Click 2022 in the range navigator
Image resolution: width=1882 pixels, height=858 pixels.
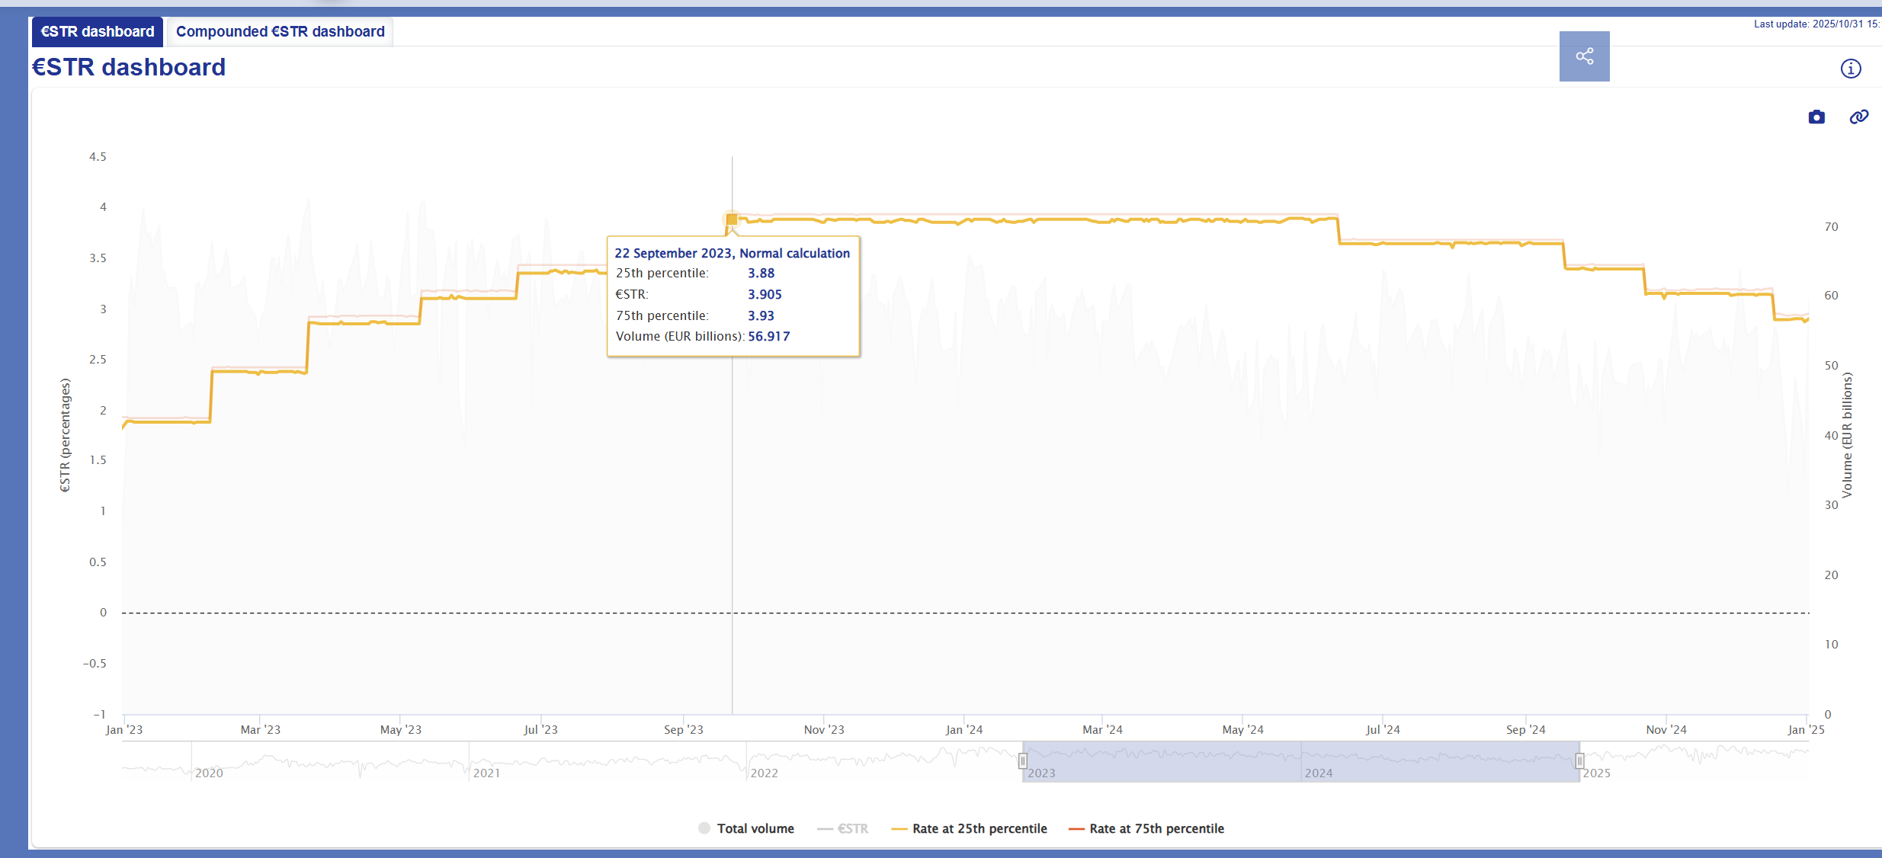[764, 773]
